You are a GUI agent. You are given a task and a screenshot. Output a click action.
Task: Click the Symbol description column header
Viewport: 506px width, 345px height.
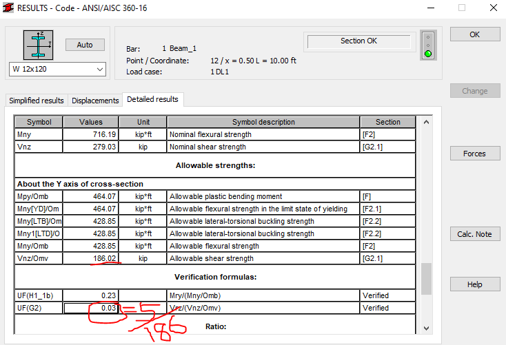point(263,122)
